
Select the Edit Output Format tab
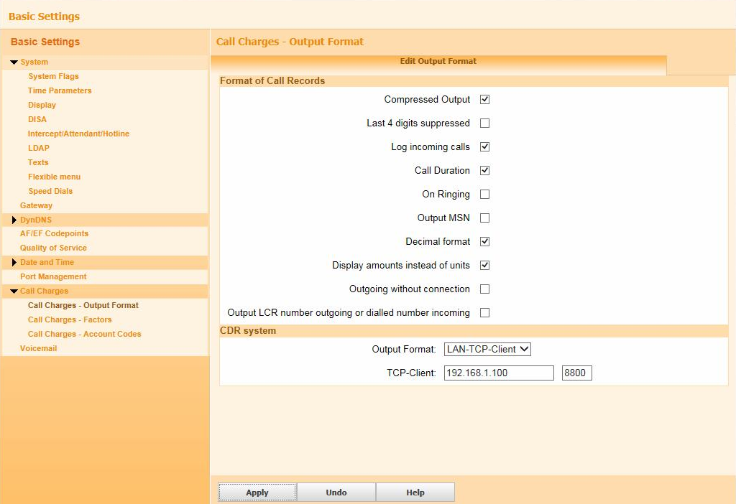pyautogui.click(x=438, y=61)
